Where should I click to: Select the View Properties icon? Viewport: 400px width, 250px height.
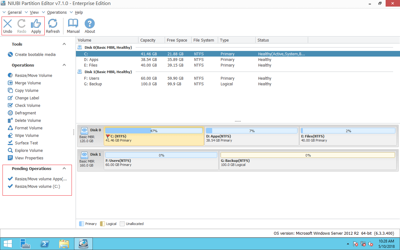[10, 158]
